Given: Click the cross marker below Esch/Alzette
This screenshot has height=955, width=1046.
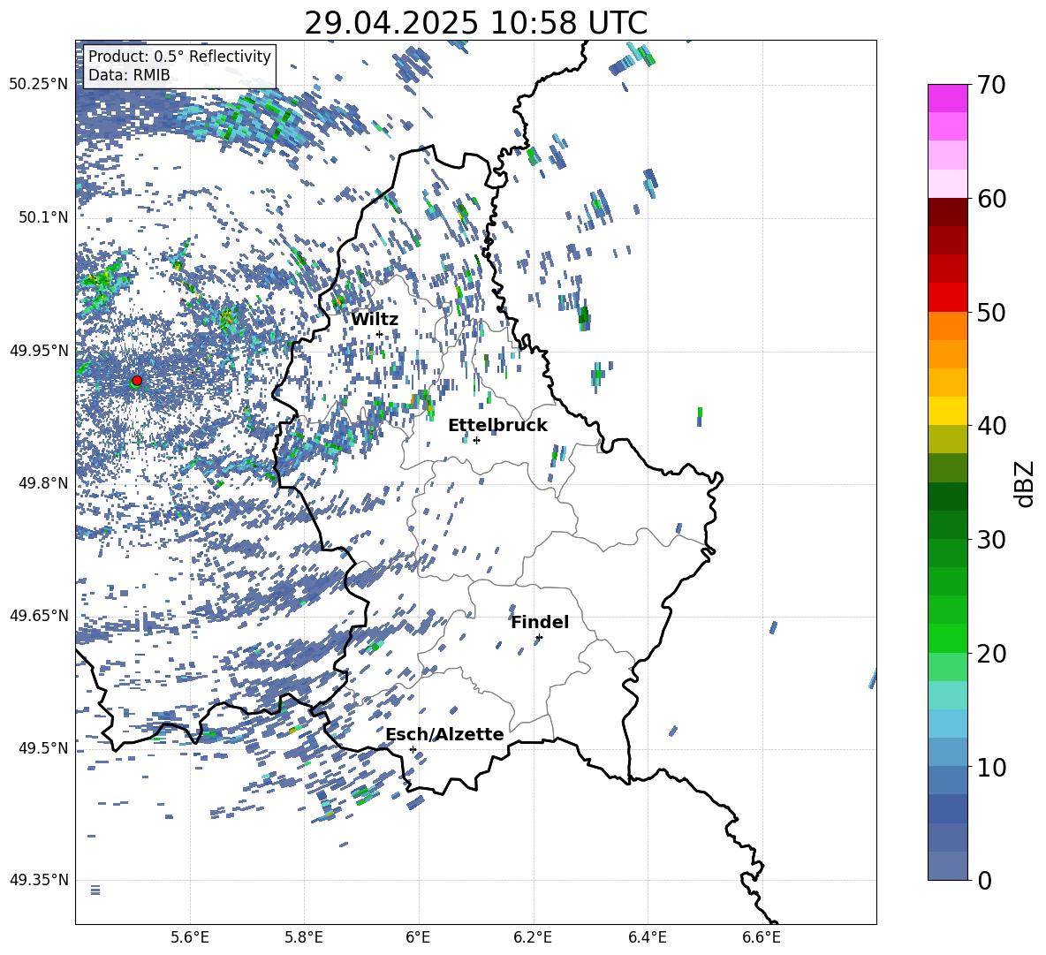Looking at the screenshot, I should [x=413, y=749].
